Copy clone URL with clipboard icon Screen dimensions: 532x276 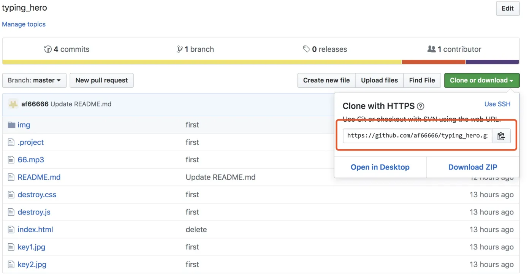click(501, 136)
